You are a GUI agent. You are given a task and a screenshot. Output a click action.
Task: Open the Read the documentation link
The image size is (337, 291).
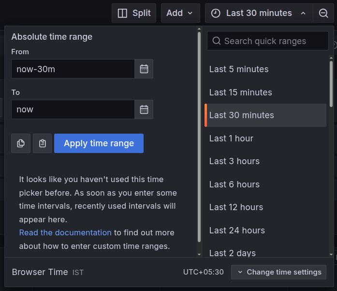(x=65, y=232)
